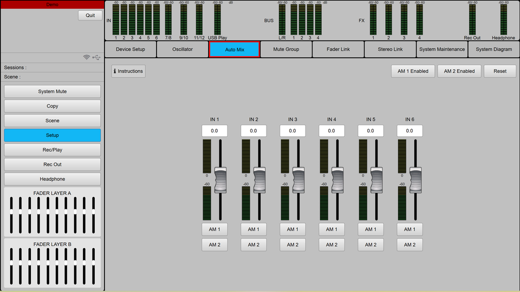Click the USB connection icon
520x292 pixels.
click(96, 57)
